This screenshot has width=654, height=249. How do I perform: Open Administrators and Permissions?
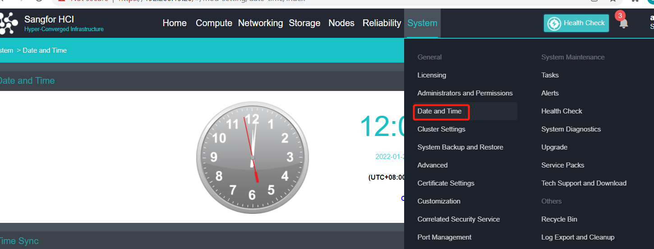pos(465,93)
